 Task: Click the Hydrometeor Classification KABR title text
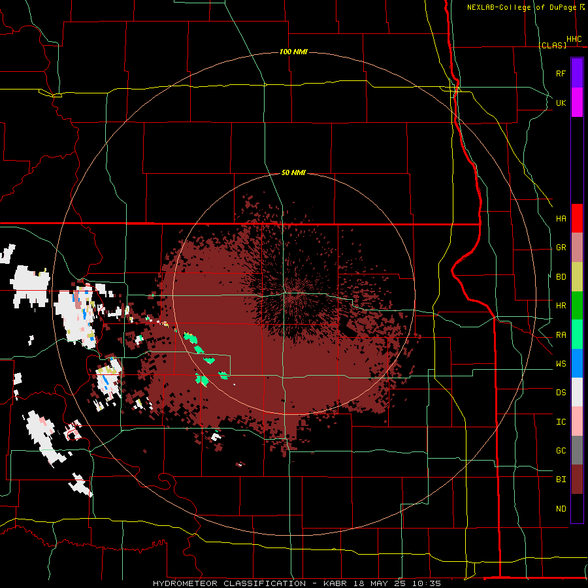297,583
